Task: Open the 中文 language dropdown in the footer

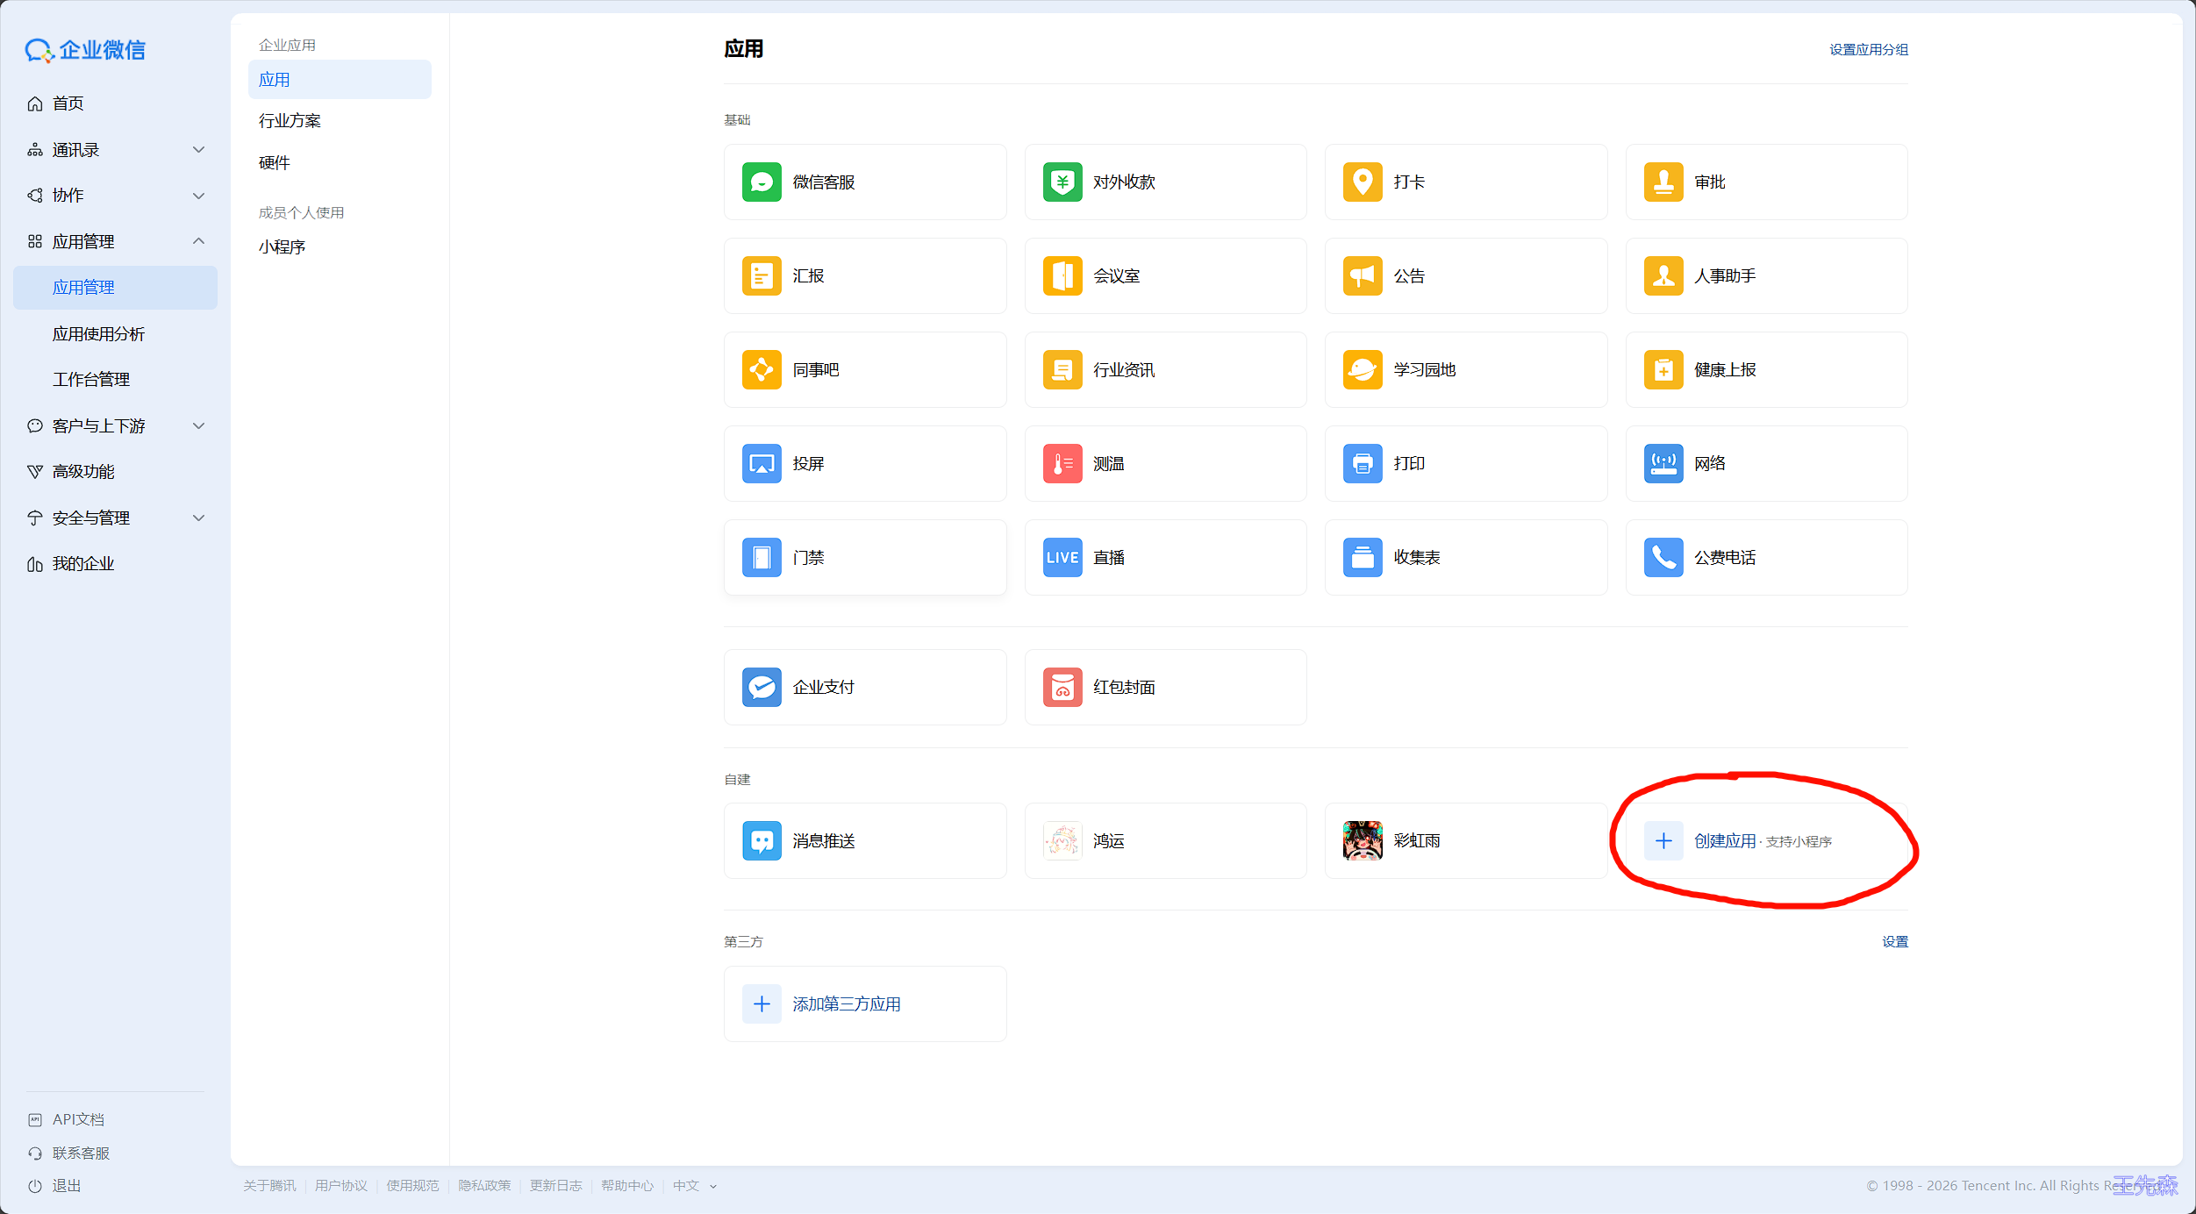Action: tap(694, 1186)
